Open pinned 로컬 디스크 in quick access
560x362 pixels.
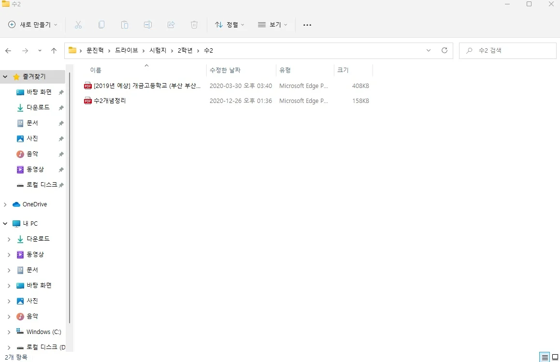[42, 185]
